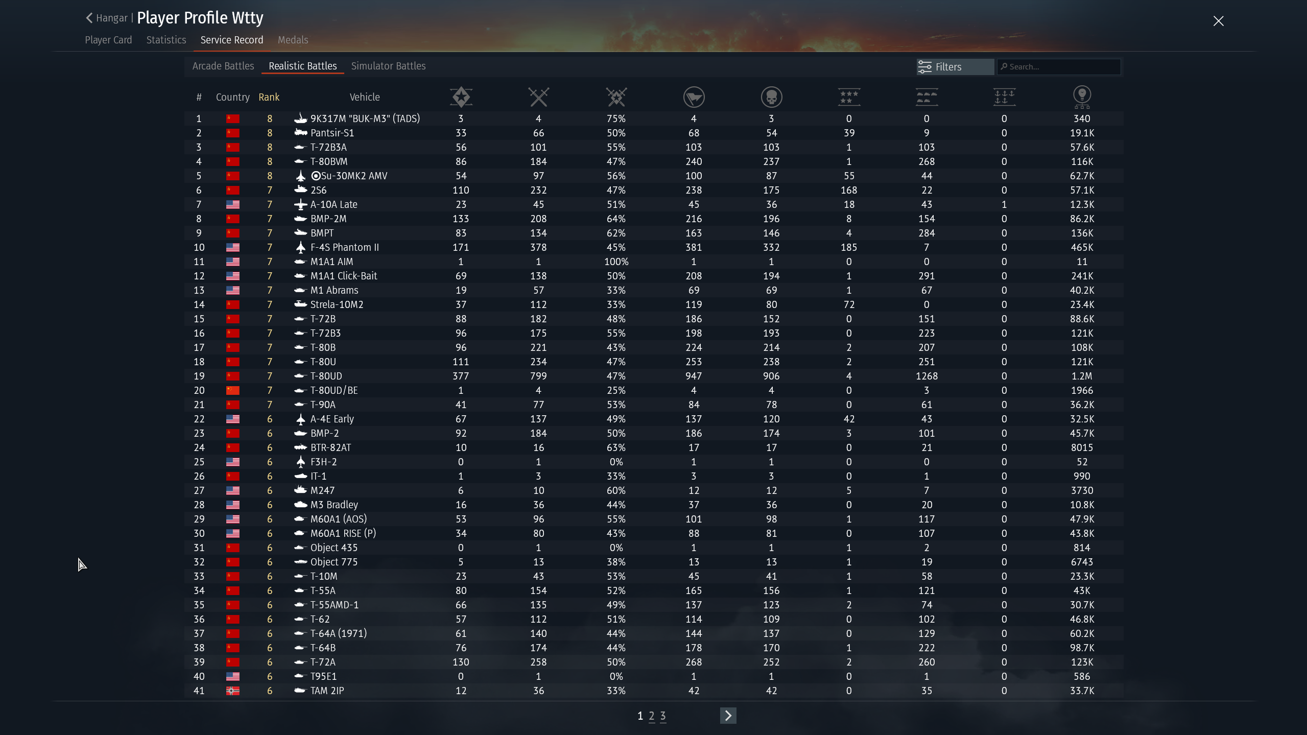1307x735 pixels.
Task: Sort by ground kills tanks icon column
Action: pyautogui.click(x=926, y=97)
